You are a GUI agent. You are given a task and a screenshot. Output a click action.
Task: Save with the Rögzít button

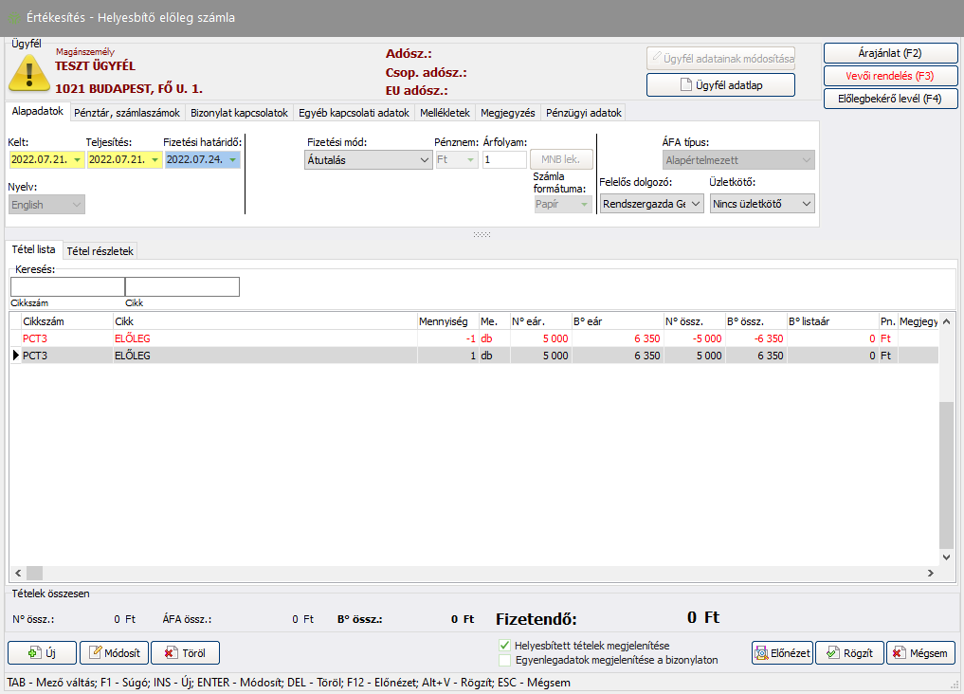click(849, 653)
